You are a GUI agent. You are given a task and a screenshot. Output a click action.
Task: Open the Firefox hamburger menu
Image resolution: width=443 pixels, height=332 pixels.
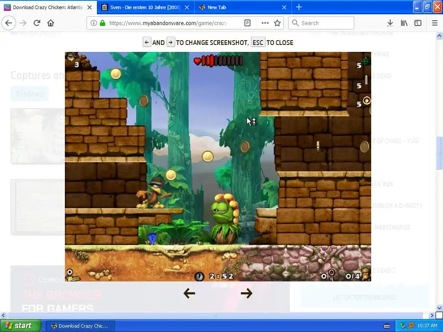[x=435, y=23]
